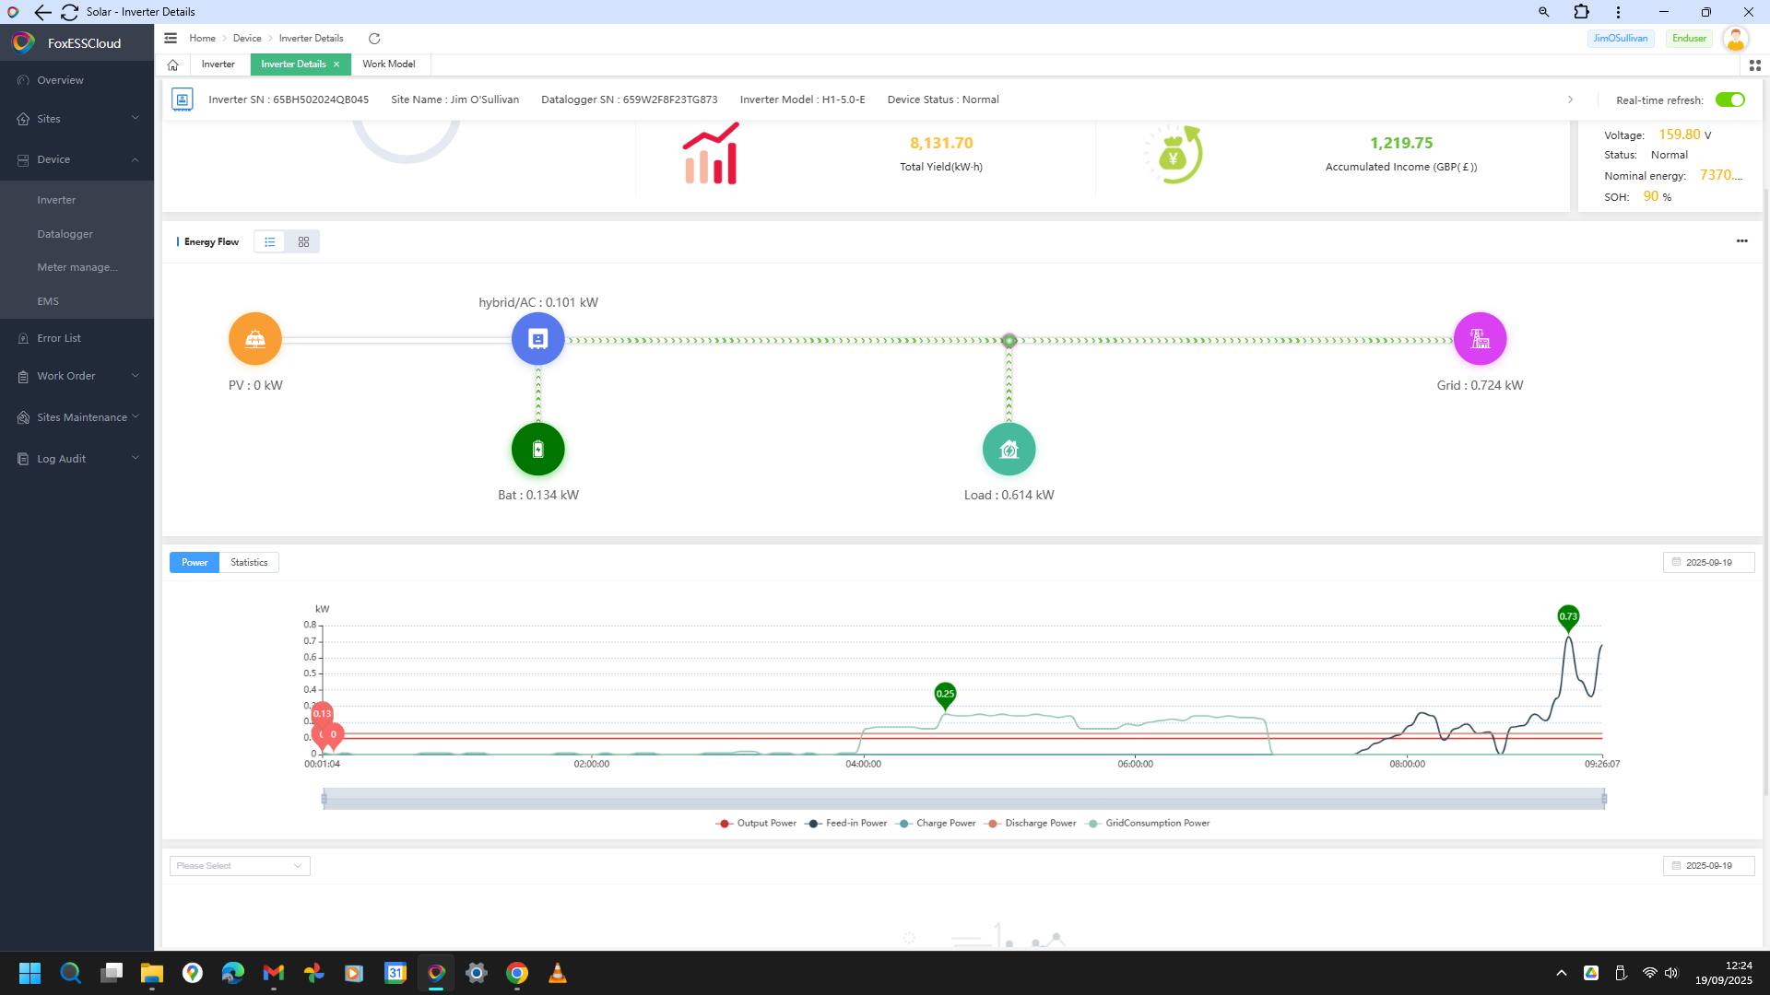
Task: Open the Datalogger sidebar link
Action: pos(65,234)
